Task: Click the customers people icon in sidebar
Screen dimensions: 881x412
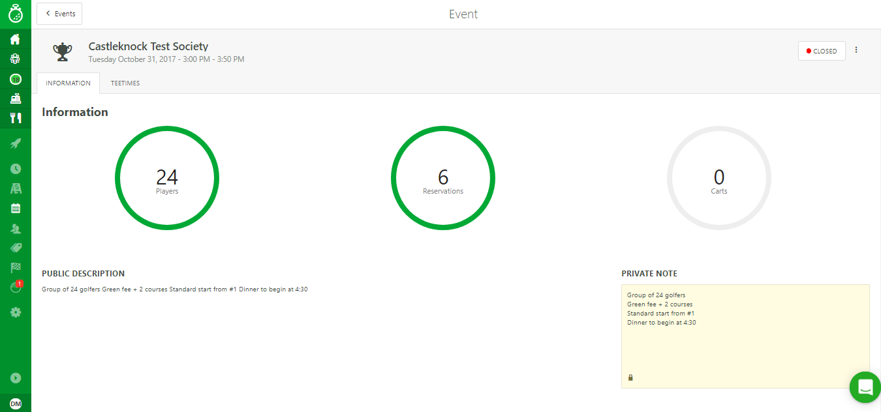Action: point(15,229)
